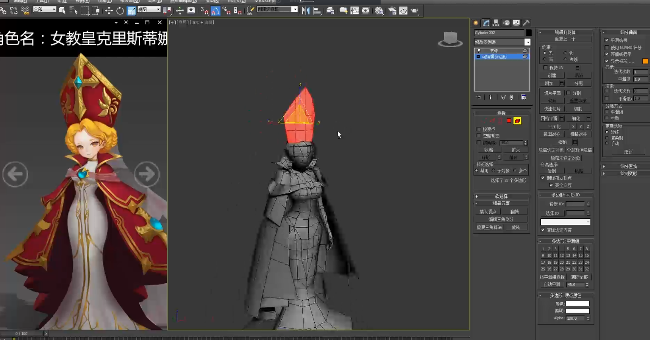Image resolution: width=650 pixels, height=340 pixels.
Task: Toggle 清除选定内容 checkbox
Action: click(543, 230)
